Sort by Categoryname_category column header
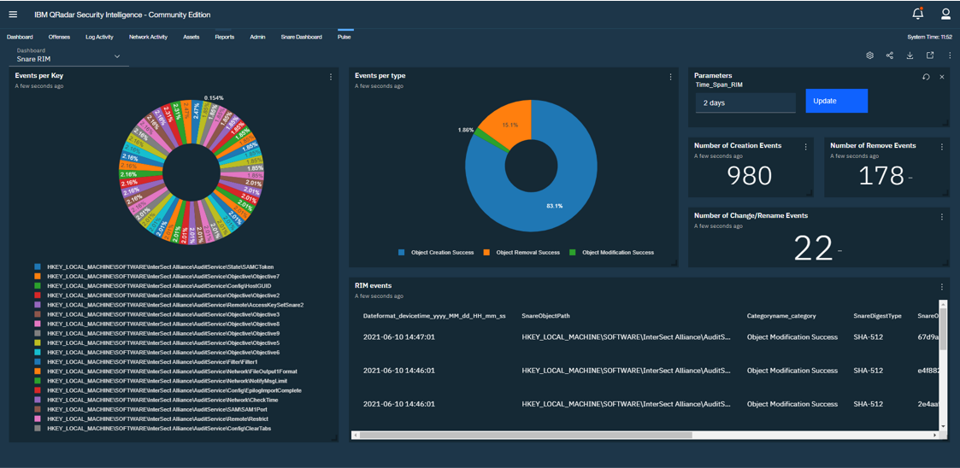960x468 pixels. [781, 316]
